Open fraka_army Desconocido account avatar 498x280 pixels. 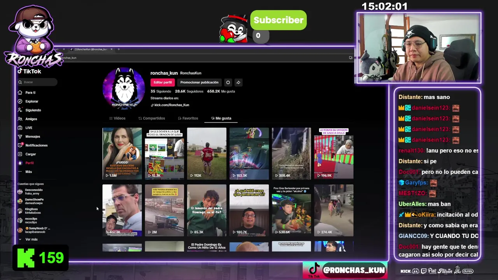click(20, 191)
